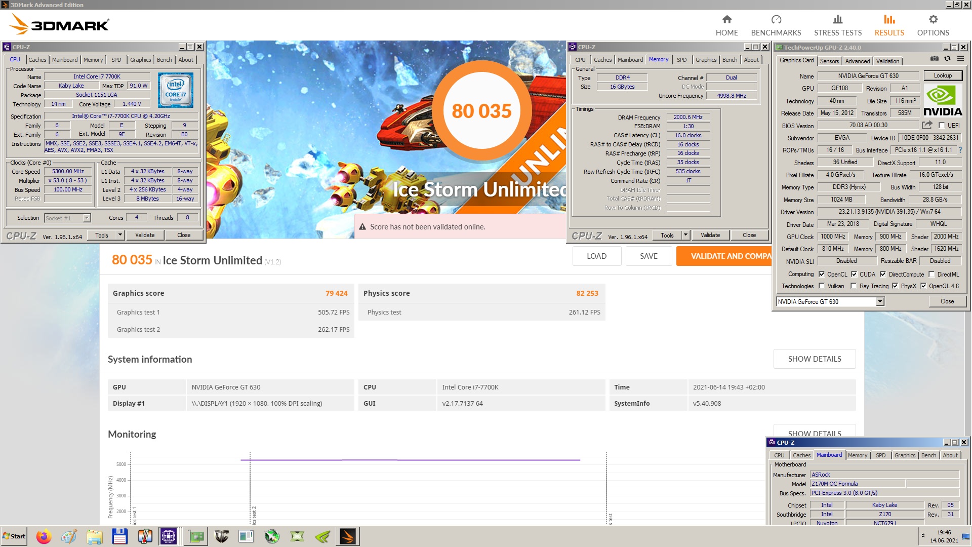This screenshot has height=547, width=972.
Task: Click the Lookup button in GPU-Z
Action: click(x=943, y=75)
